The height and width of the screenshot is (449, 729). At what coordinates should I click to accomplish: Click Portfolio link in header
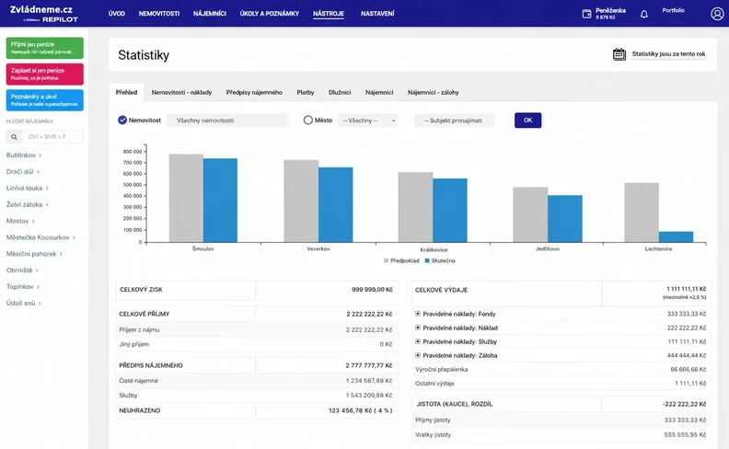point(673,10)
